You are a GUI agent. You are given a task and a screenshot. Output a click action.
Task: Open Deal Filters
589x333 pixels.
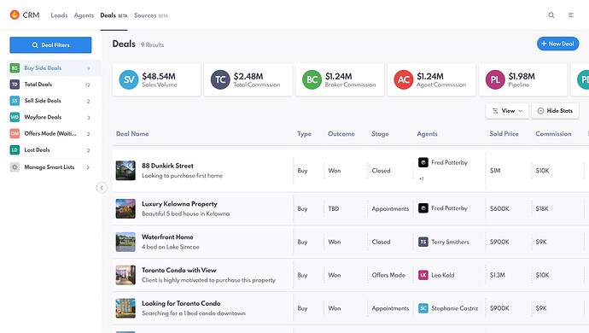pyautogui.click(x=50, y=45)
